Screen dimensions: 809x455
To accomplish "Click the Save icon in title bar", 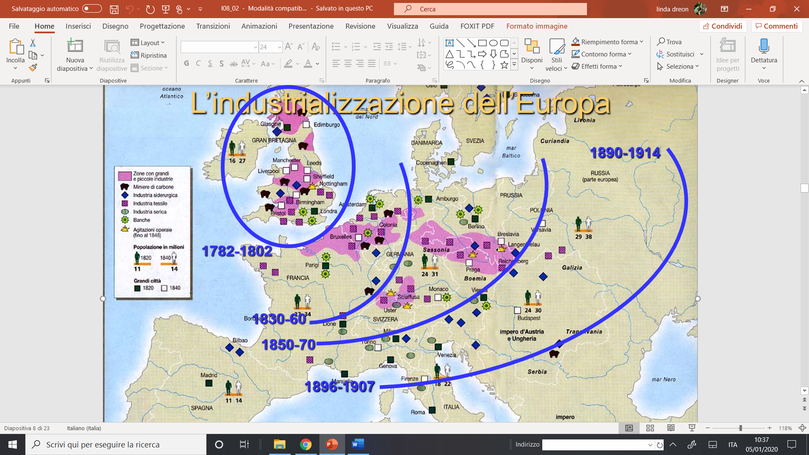I will click(114, 9).
